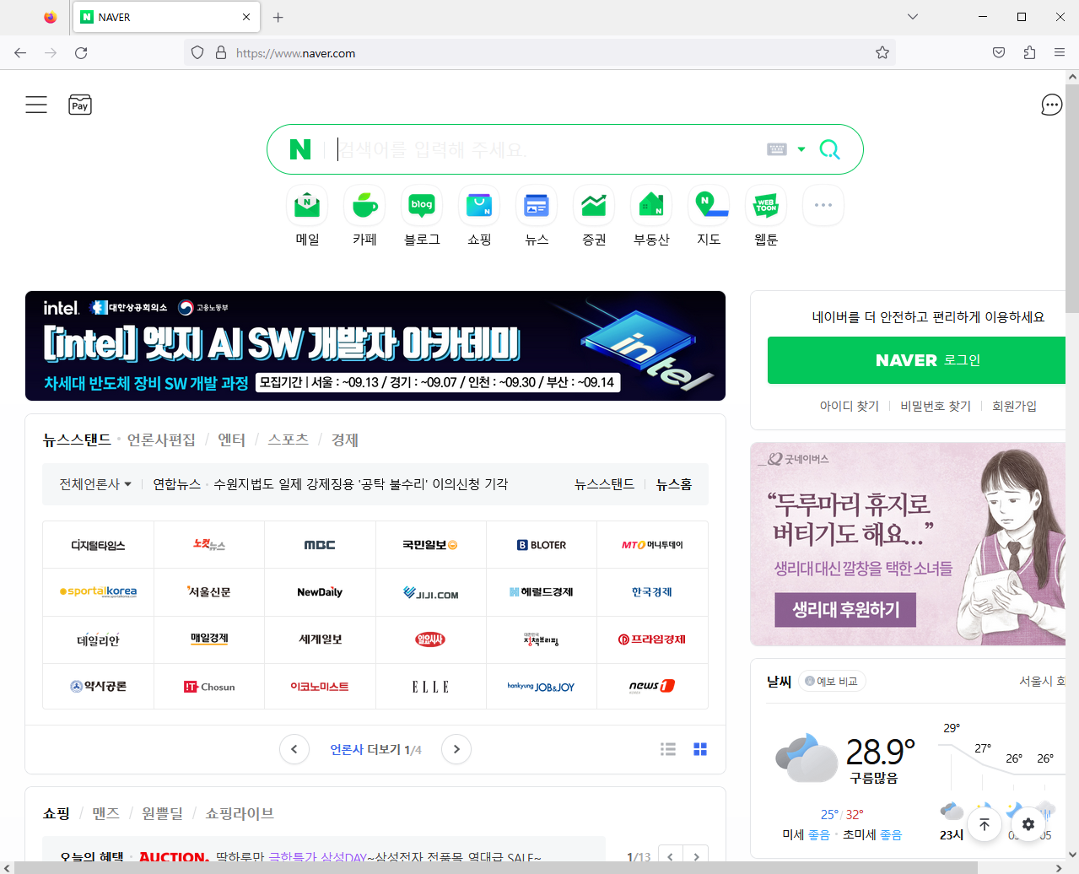Open the ELLE press logo
Viewport: 1079px width, 874px height.
click(430, 687)
